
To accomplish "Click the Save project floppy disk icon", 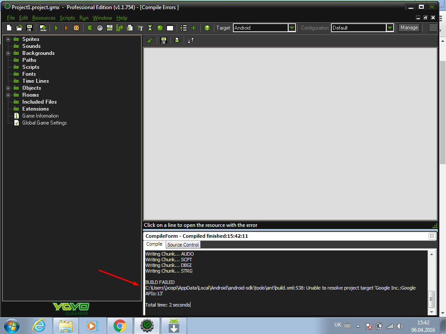I will point(30,28).
